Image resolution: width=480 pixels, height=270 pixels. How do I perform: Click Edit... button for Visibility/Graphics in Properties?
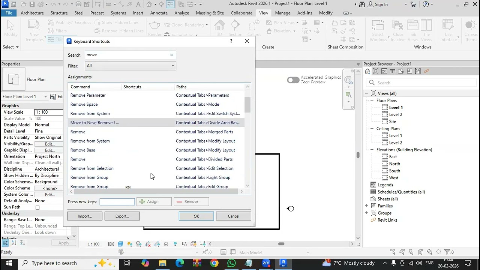tap(50, 144)
